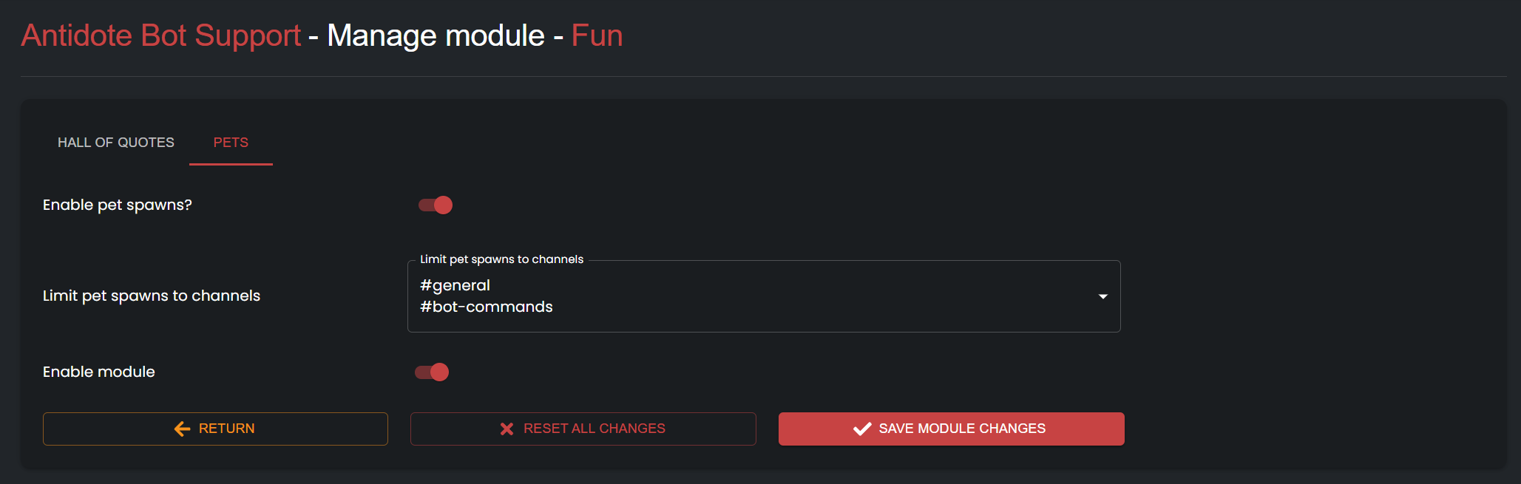Image resolution: width=1521 pixels, height=484 pixels.
Task: Click the Enable pet spawns? label
Action: click(x=118, y=205)
